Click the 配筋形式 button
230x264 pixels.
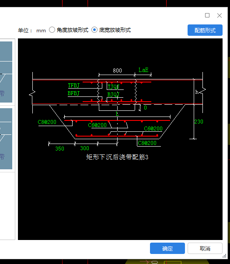[x=205, y=30]
